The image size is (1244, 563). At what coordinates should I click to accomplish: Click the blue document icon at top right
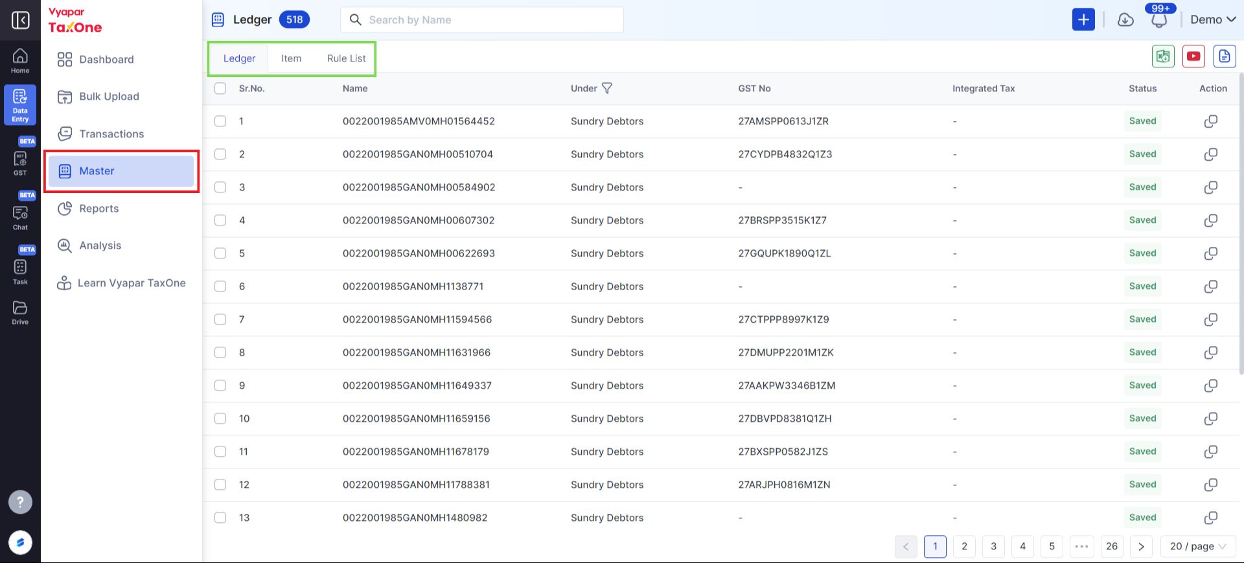[1224, 56]
